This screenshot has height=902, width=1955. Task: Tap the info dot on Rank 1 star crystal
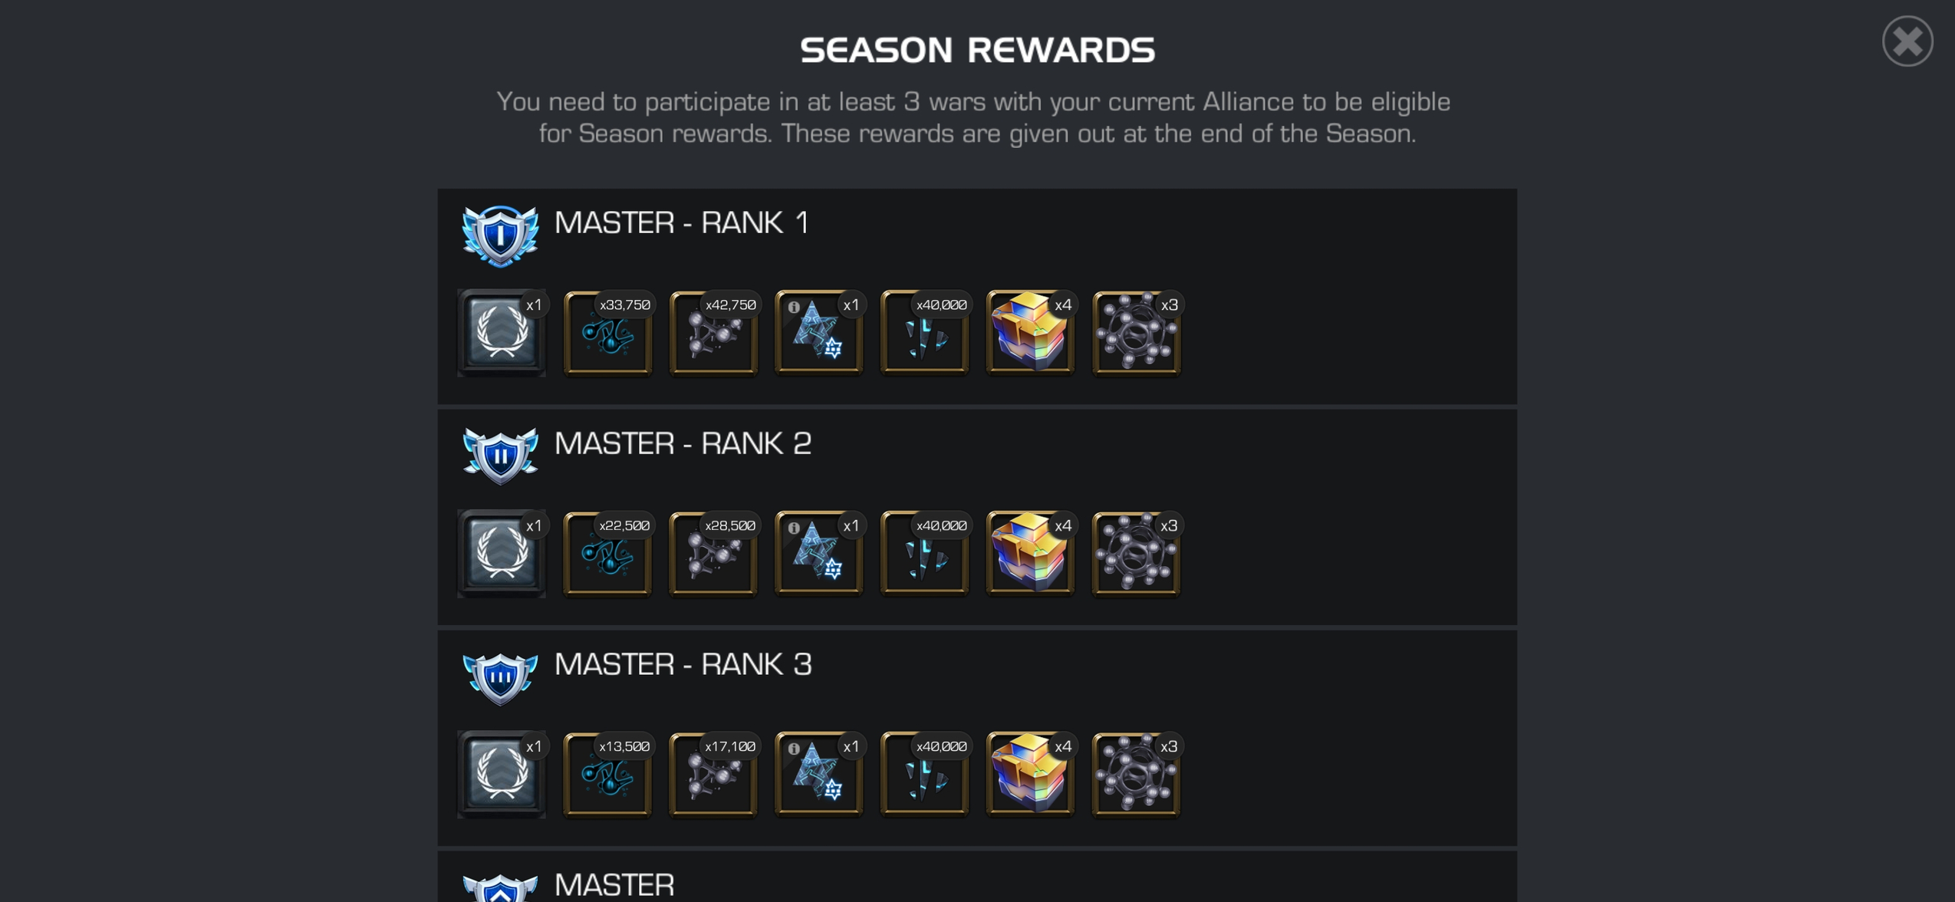coord(794,307)
